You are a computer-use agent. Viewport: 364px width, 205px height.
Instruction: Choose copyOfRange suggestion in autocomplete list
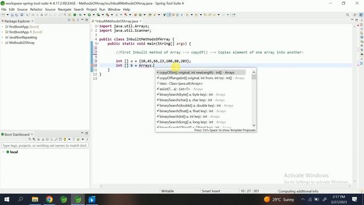click(201, 78)
